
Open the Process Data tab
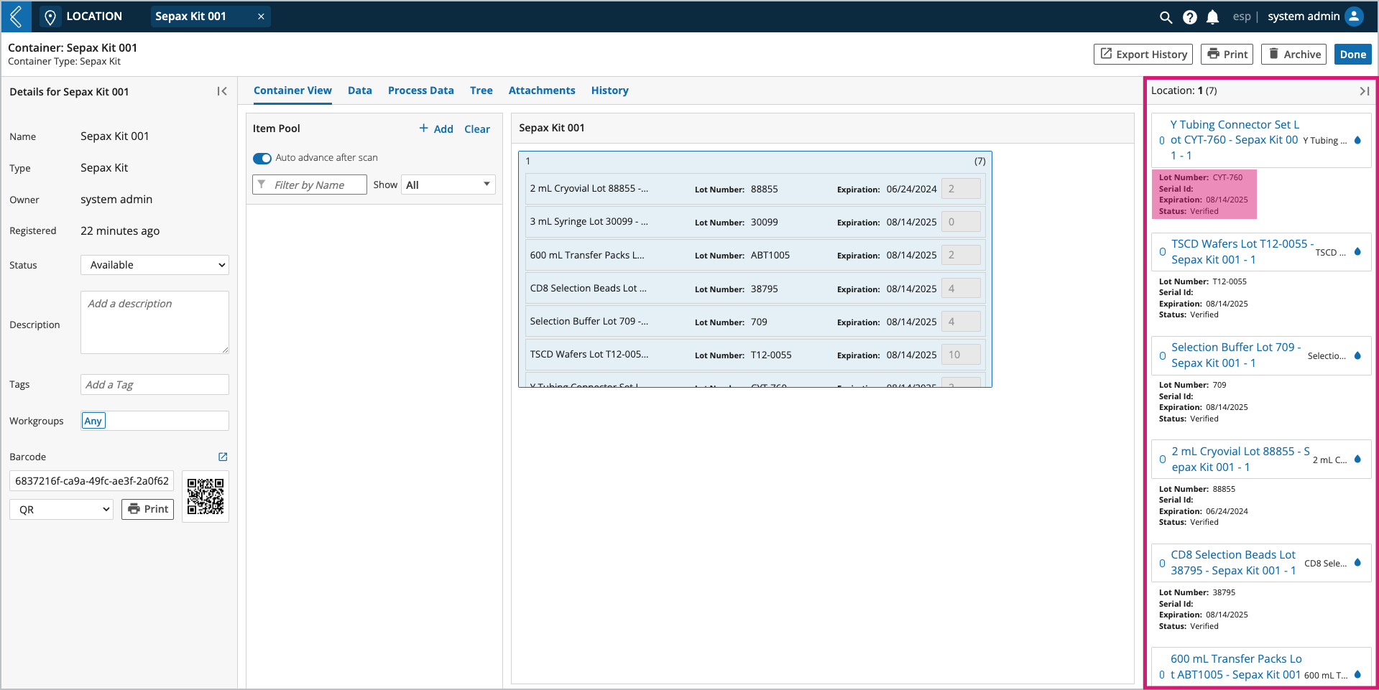[421, 90]
